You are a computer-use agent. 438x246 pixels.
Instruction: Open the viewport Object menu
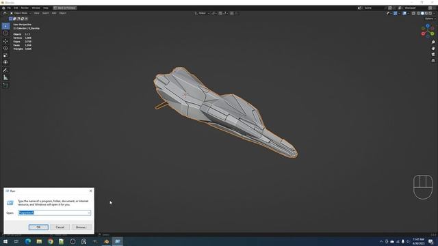coord(62,13)
